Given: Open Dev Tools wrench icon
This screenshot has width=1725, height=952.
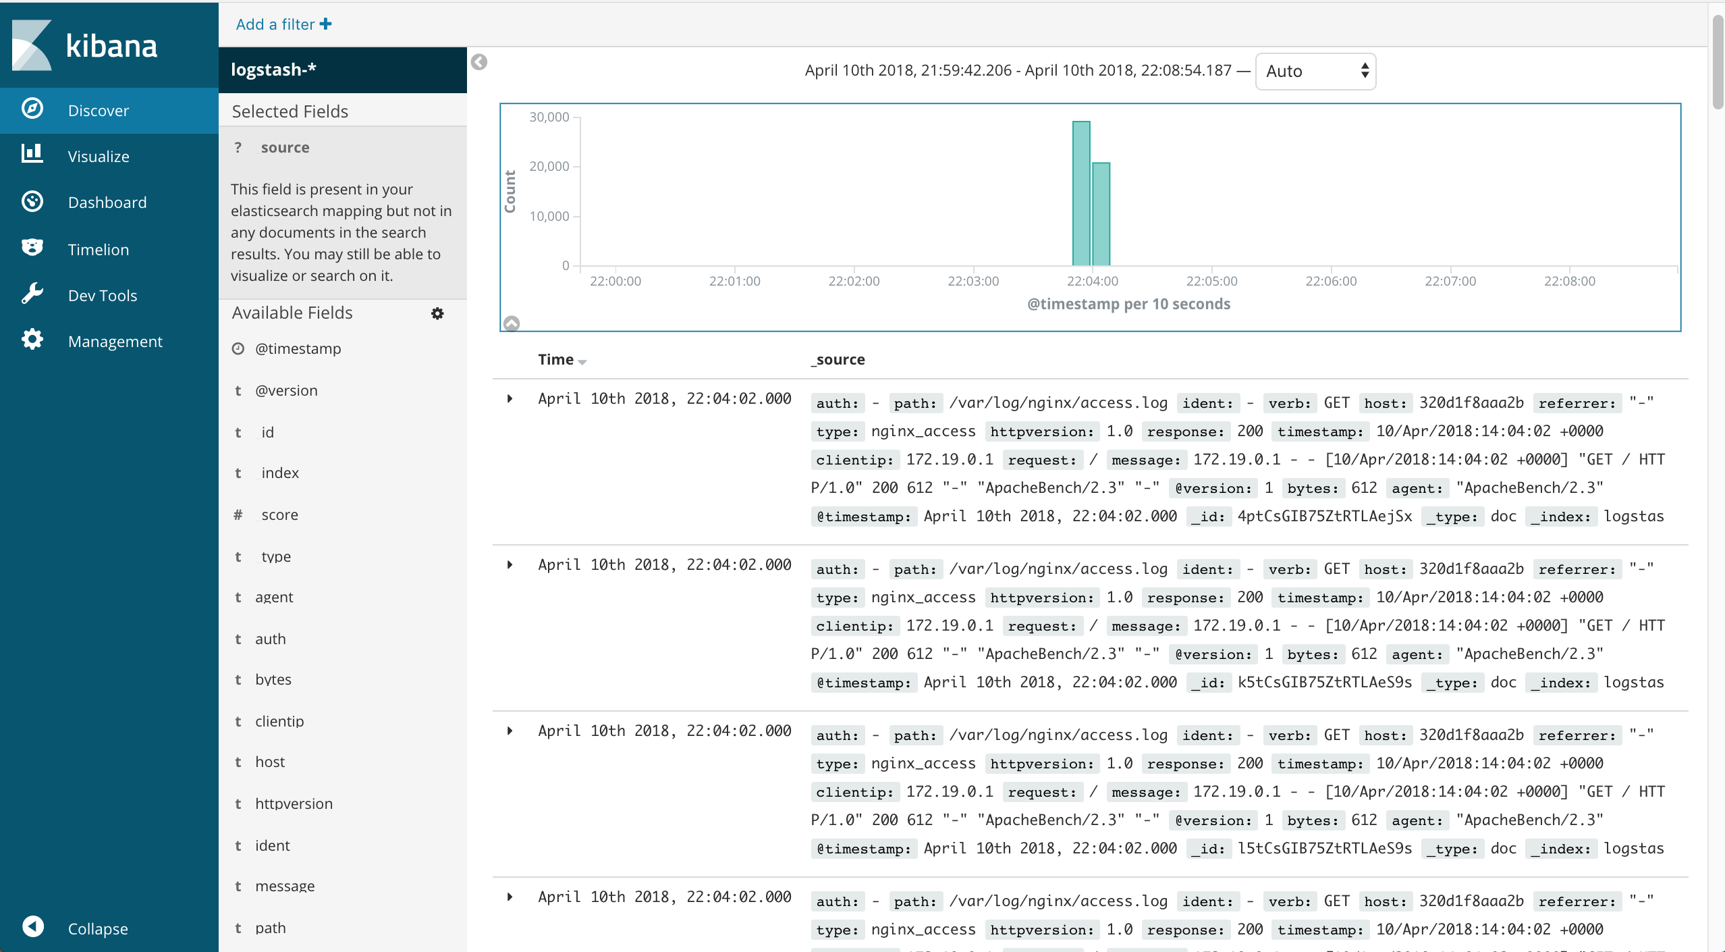Looking at the screenshot, I should pos(32,294).
